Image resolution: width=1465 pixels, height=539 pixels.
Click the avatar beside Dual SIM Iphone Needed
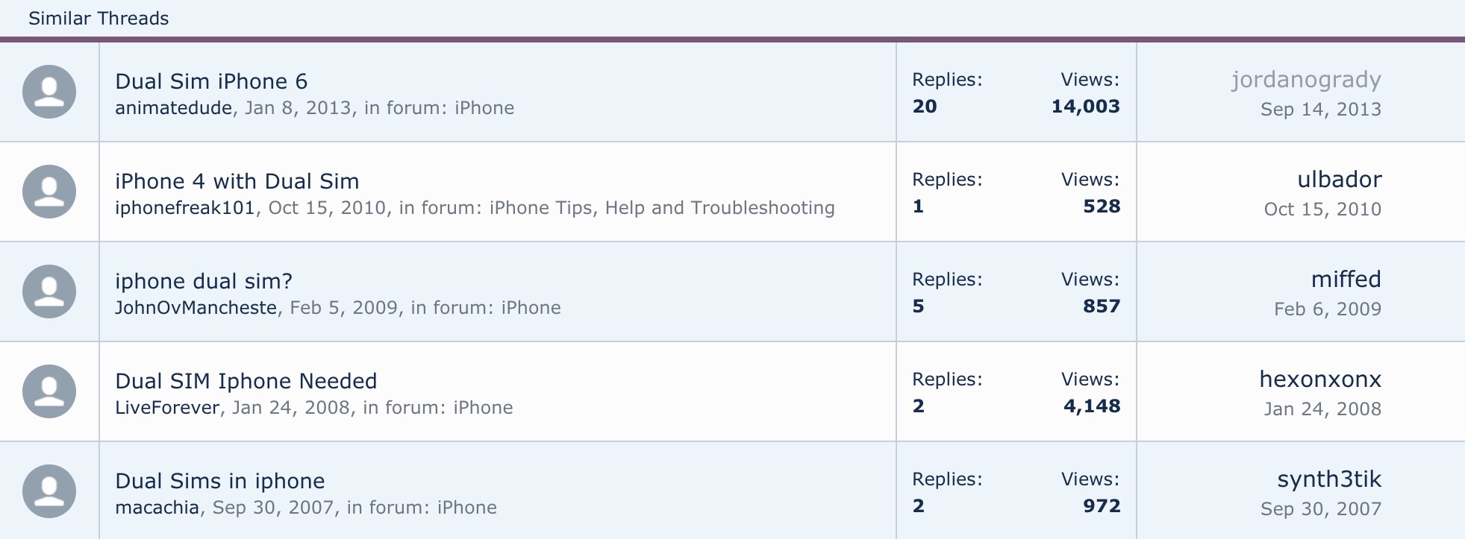point(49,391)
